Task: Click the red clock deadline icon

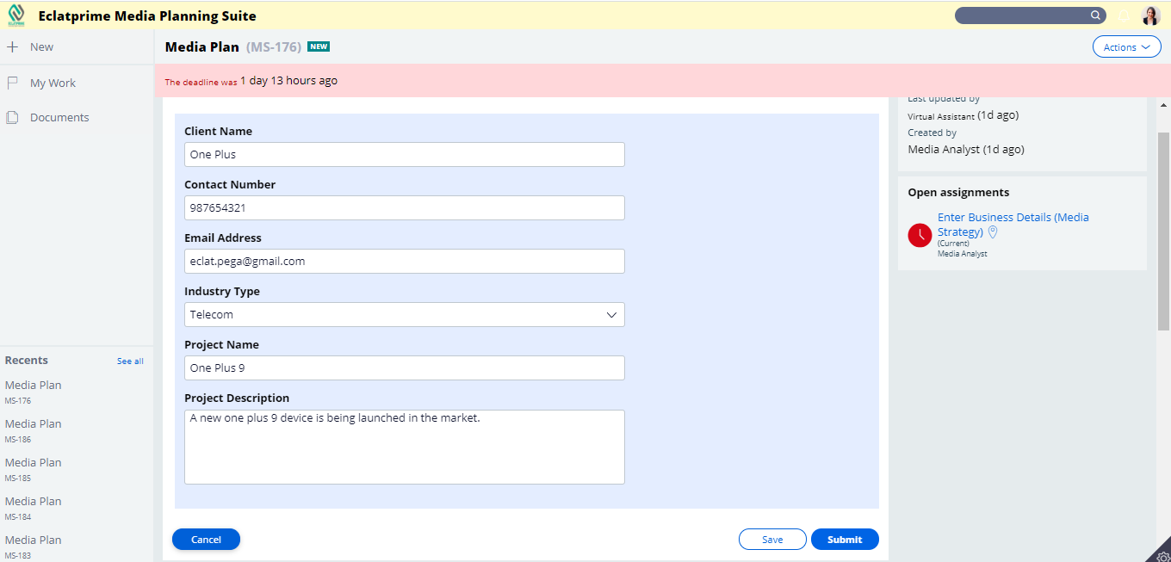Action: pos(920,235)
